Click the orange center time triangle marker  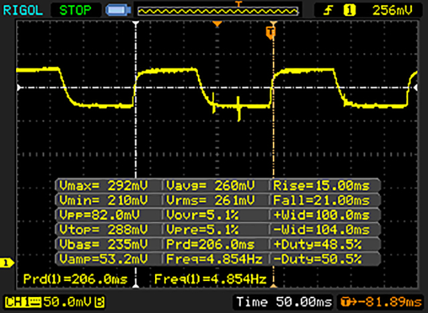(217, 24)
